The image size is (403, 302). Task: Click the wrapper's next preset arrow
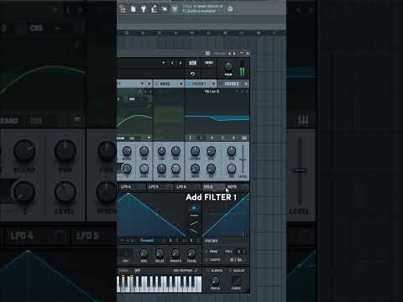pos(234,53)
